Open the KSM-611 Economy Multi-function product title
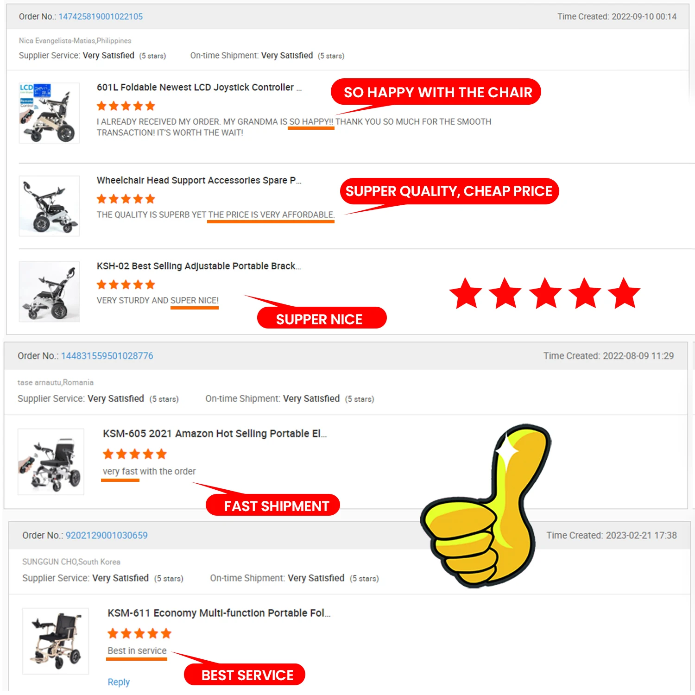695x695 pixels. [x=219, y=613]
